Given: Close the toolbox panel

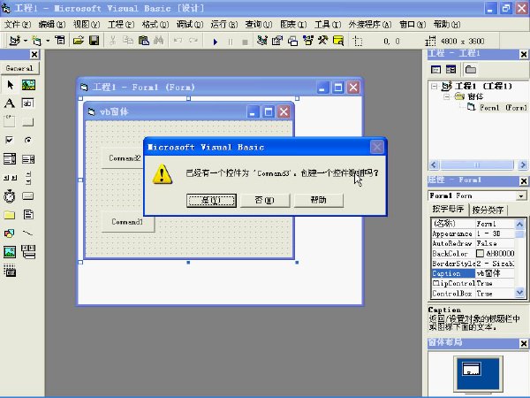Looking at the screenshot, I should coord(34,55).
